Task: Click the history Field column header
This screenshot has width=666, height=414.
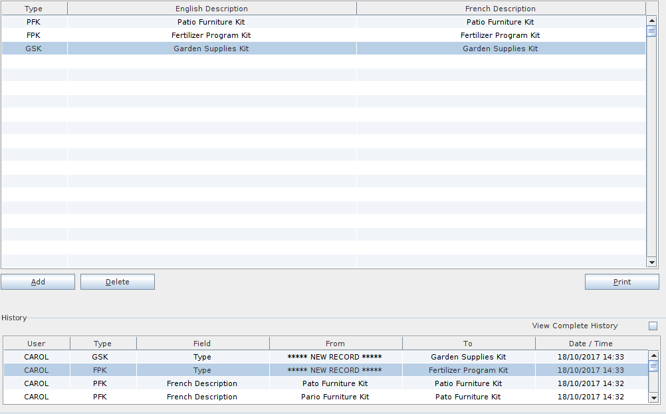Action: 202,344
